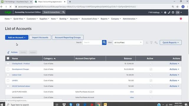
Task: Open the P W Holdings company dropdown
Action: tap(155, 12)
